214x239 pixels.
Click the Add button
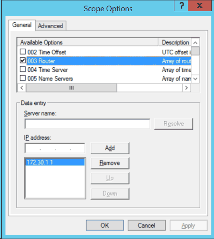pos(110,148)
